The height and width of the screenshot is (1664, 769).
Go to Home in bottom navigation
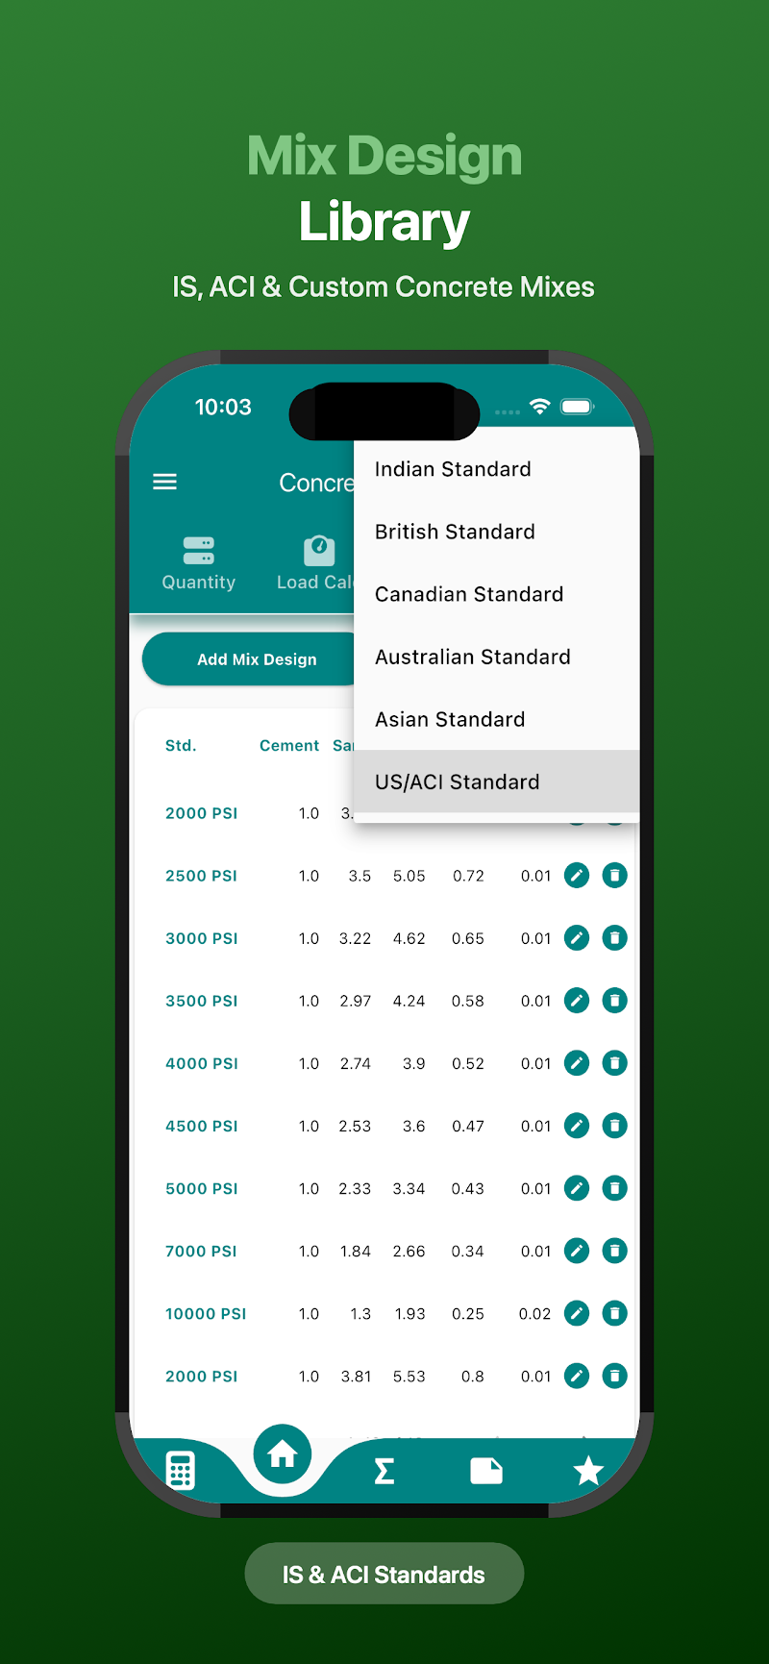coord(283,1455)
